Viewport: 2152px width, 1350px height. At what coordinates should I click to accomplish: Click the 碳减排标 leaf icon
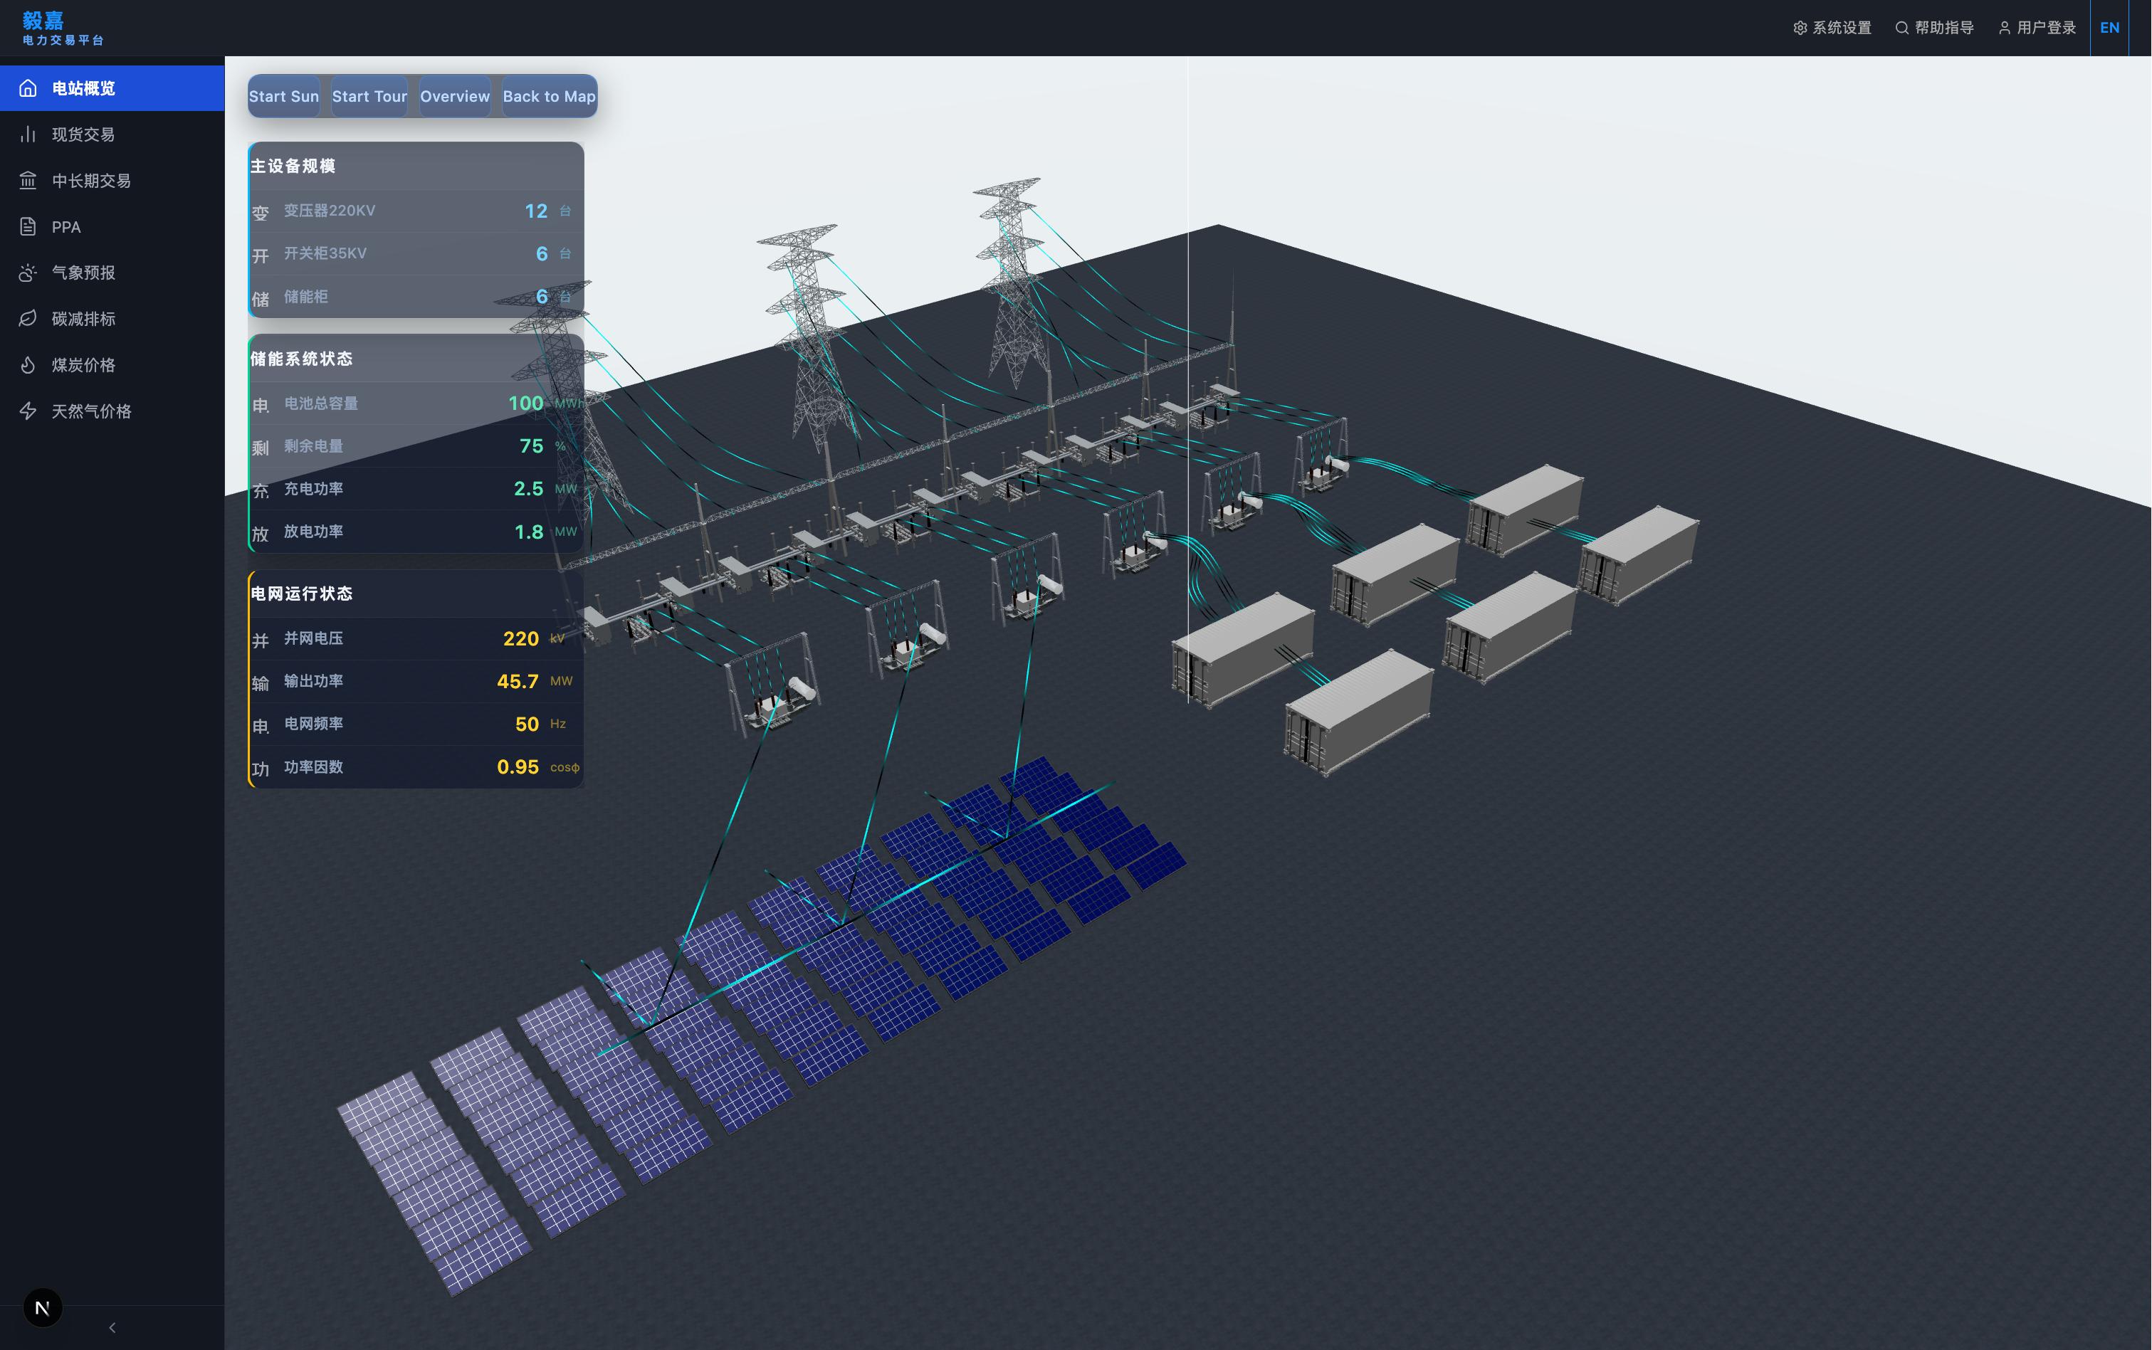click(x=28, y=319)
